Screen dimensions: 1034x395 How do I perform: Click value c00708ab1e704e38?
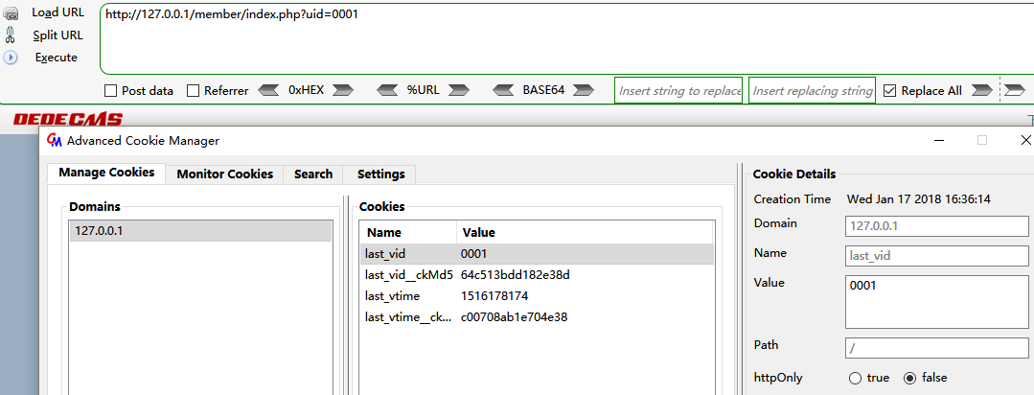tap(515, 317)
